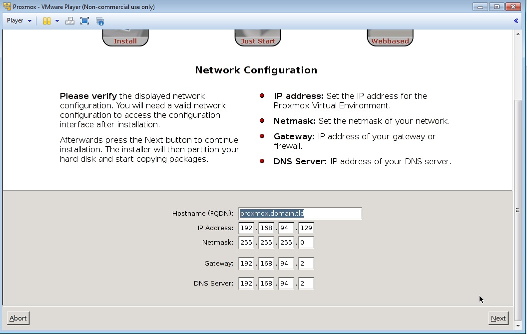Click the VMware pause (suspend) icon
The width and height of the screenshot is (527, 334).
click(x=47, y=21)
